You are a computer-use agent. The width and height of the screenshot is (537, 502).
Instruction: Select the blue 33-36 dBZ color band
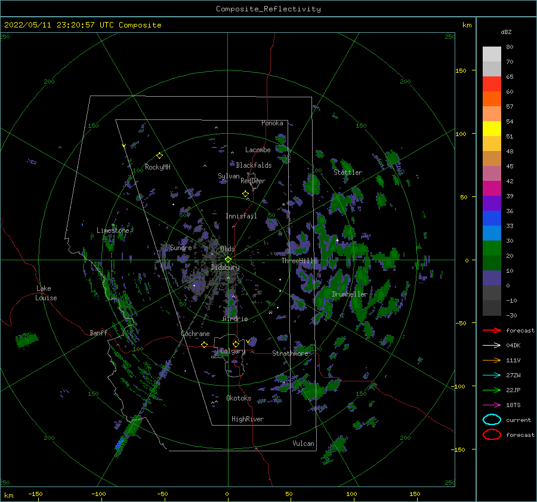tap(492, 218)
